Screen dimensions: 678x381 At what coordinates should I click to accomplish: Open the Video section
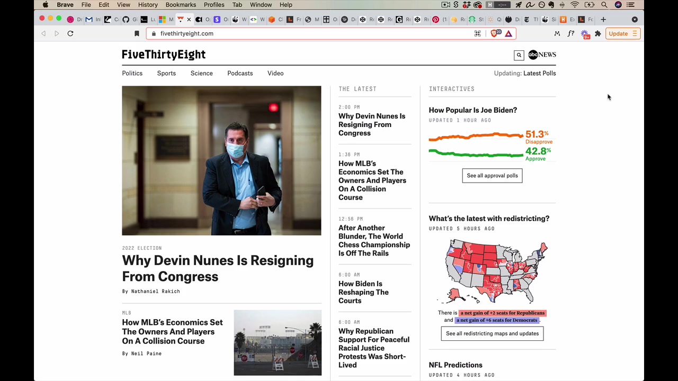click(x=275, y=73)
